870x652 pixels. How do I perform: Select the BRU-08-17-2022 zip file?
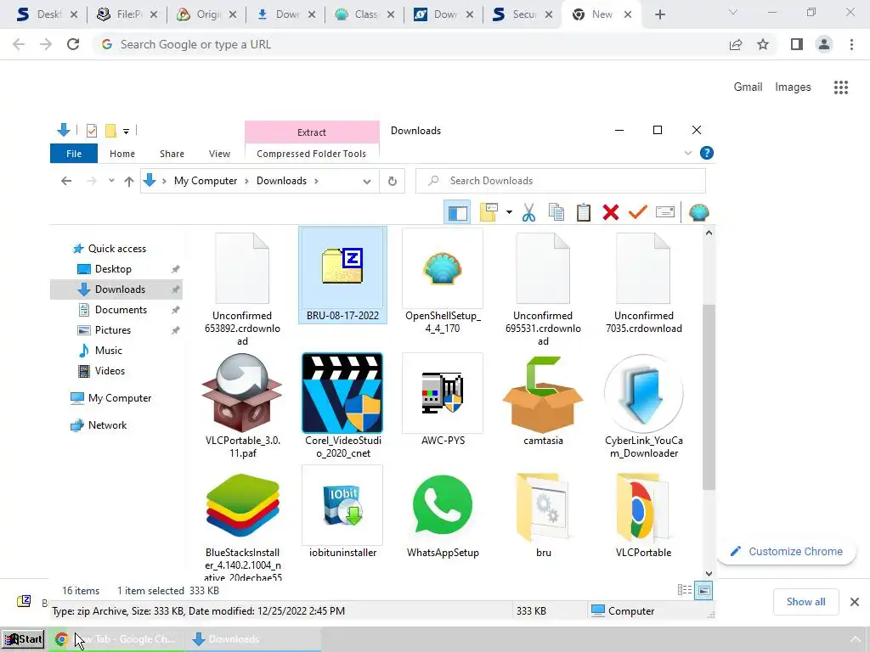coord(343,275)
